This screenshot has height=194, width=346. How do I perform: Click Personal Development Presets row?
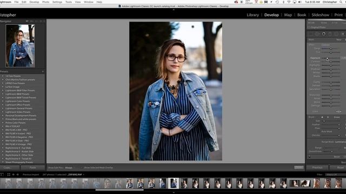(x=21, y=115)
